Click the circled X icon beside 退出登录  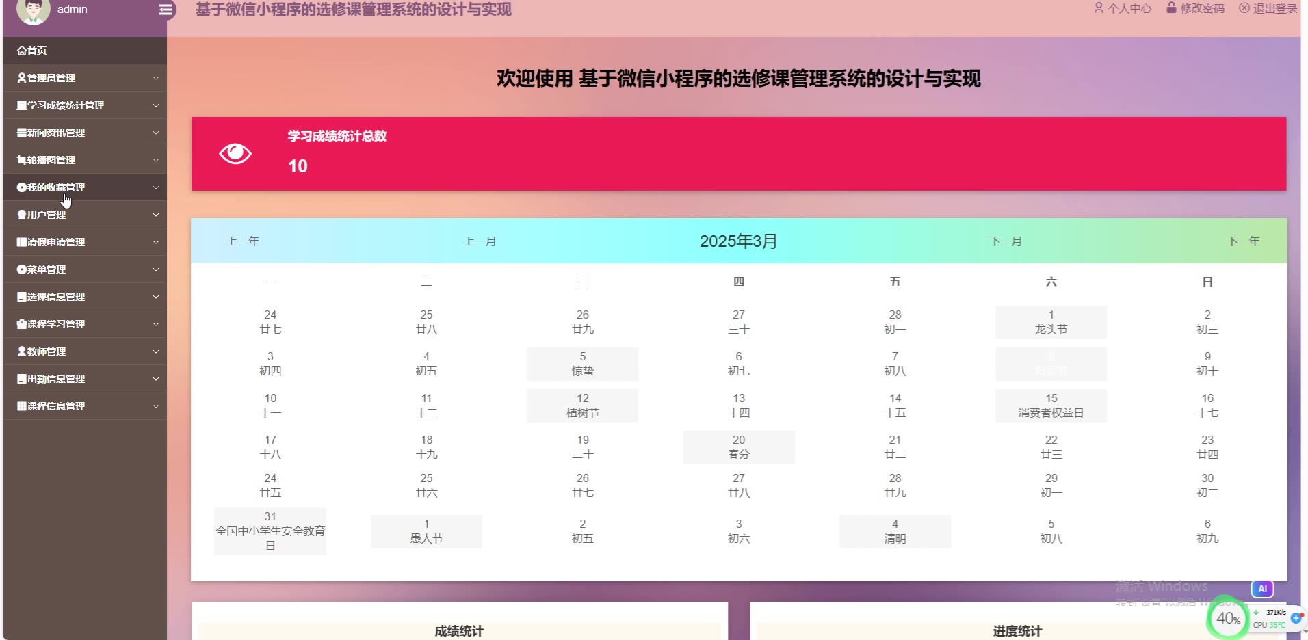(x=1244, y=8)
